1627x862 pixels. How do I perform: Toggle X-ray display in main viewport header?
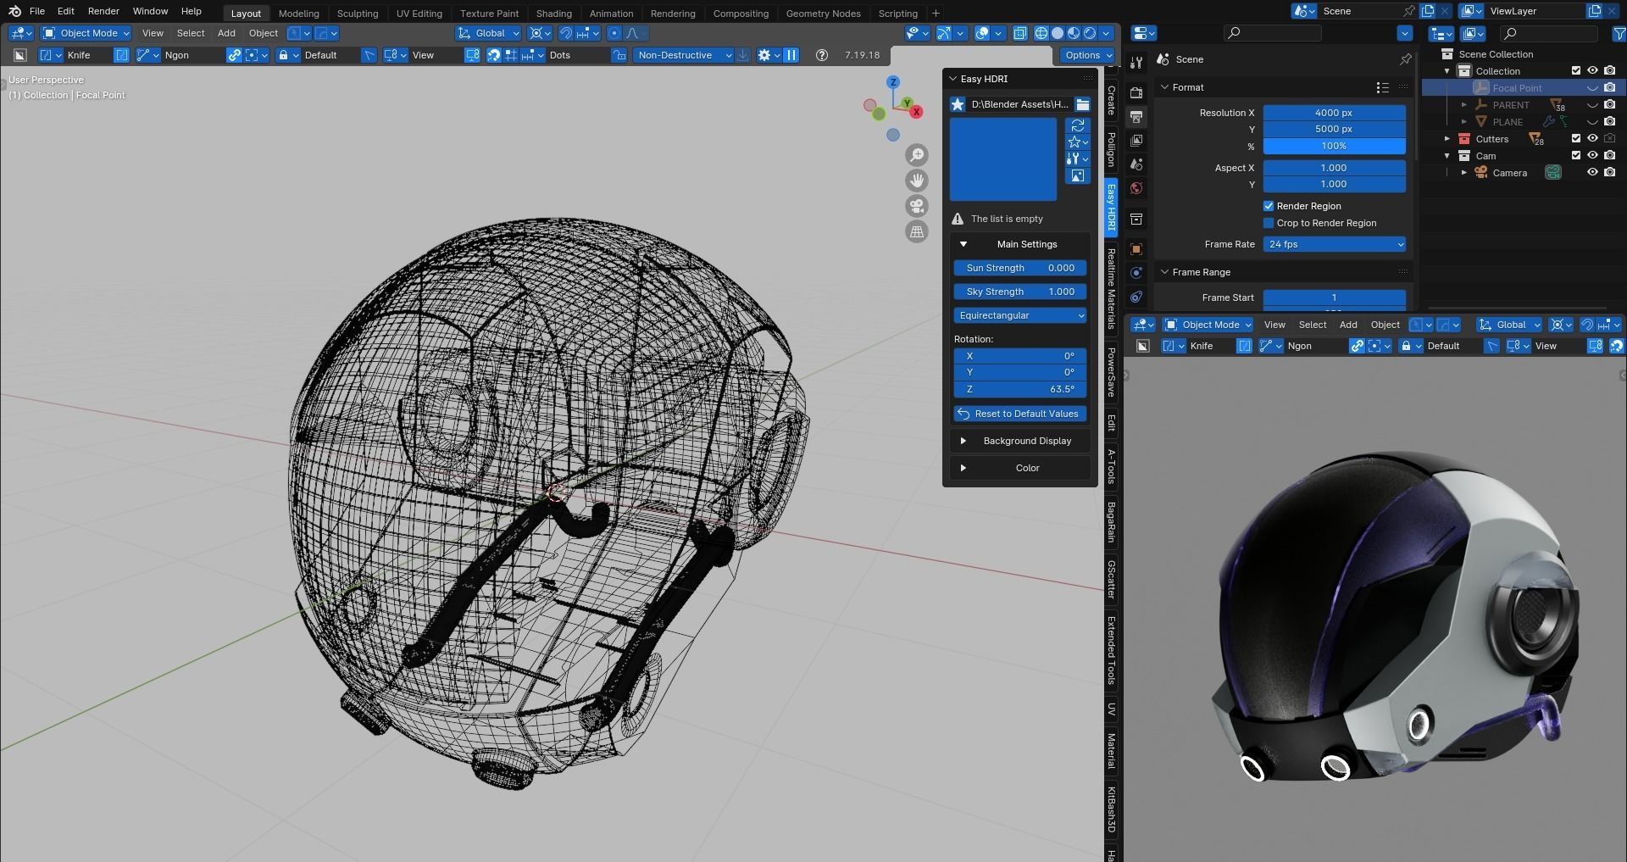[1019, 33]
